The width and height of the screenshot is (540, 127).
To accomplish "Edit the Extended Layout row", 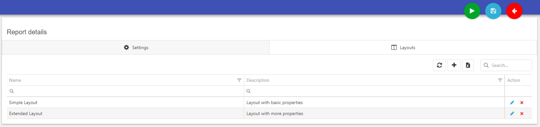I will point(512,113).
